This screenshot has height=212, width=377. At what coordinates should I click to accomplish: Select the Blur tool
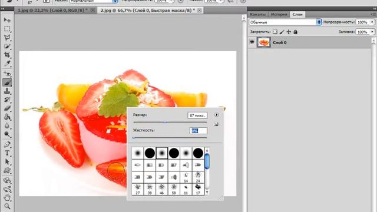(x=7, y=125)
